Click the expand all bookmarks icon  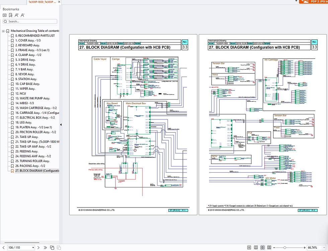pyautogui.click(x=5, y=15)
